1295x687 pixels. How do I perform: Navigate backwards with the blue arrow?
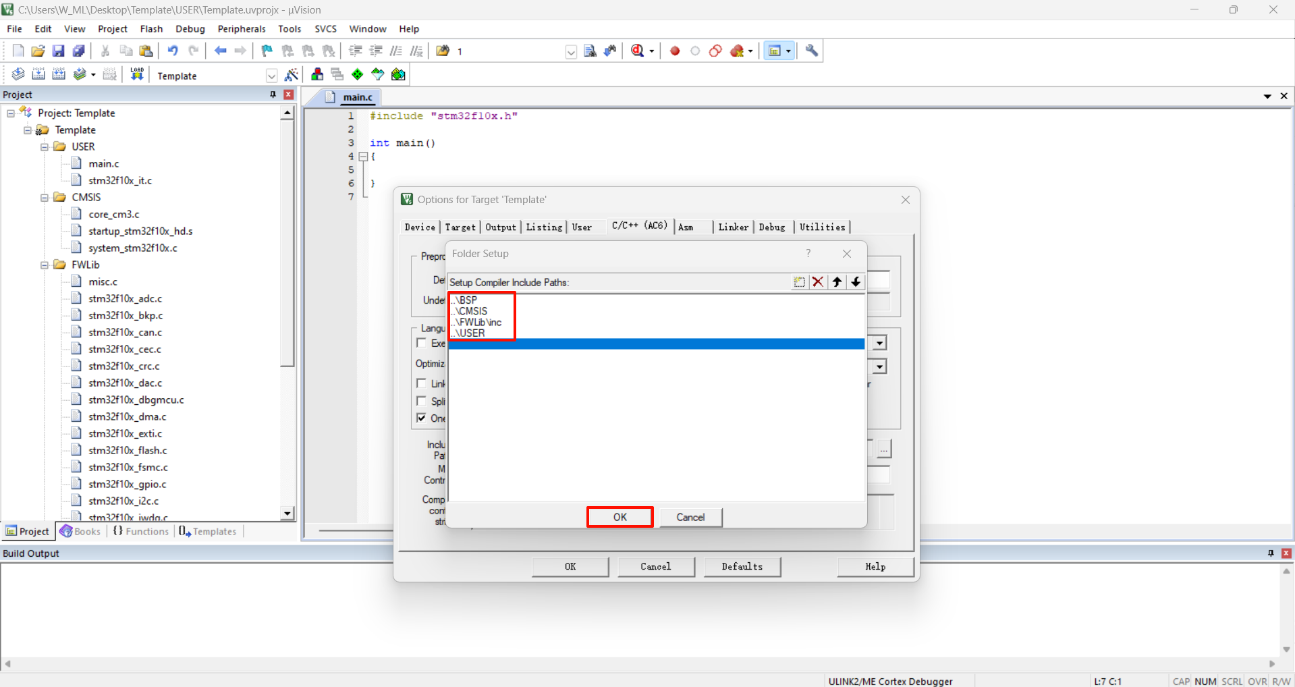220,51
